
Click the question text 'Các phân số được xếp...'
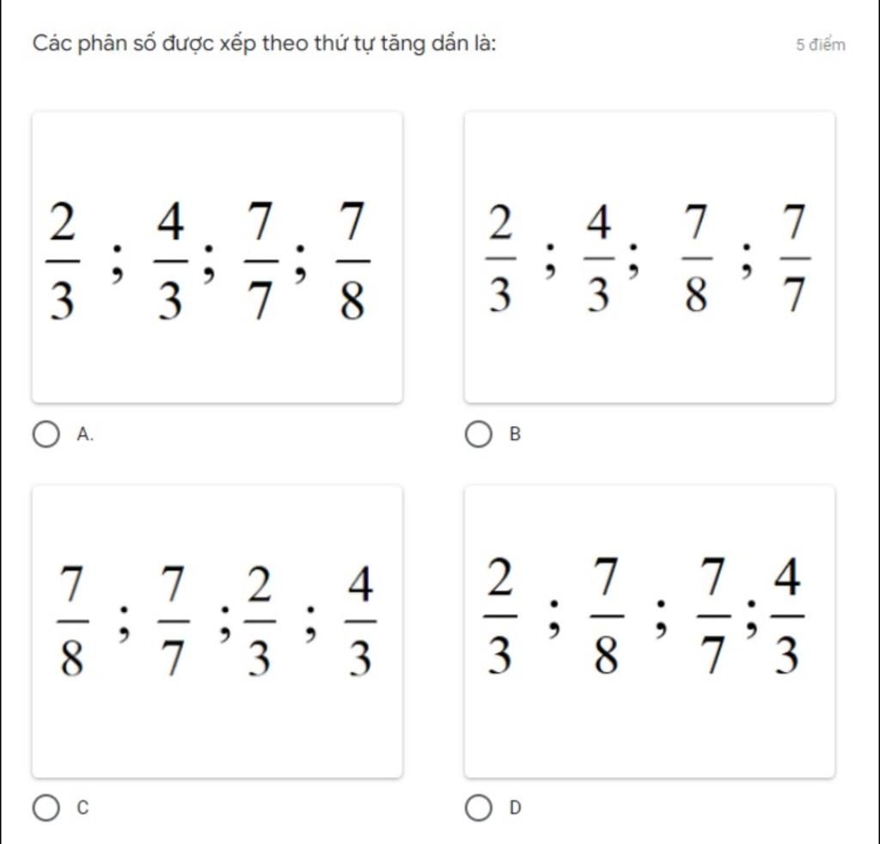[265, 44]
